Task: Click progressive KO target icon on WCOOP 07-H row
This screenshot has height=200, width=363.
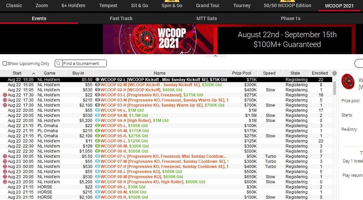Action: pyautogui.click(x=5, y=166)
